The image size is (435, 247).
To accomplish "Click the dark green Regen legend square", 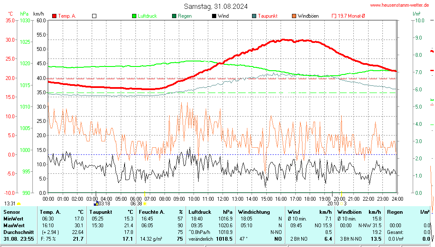I will (174, 16).
